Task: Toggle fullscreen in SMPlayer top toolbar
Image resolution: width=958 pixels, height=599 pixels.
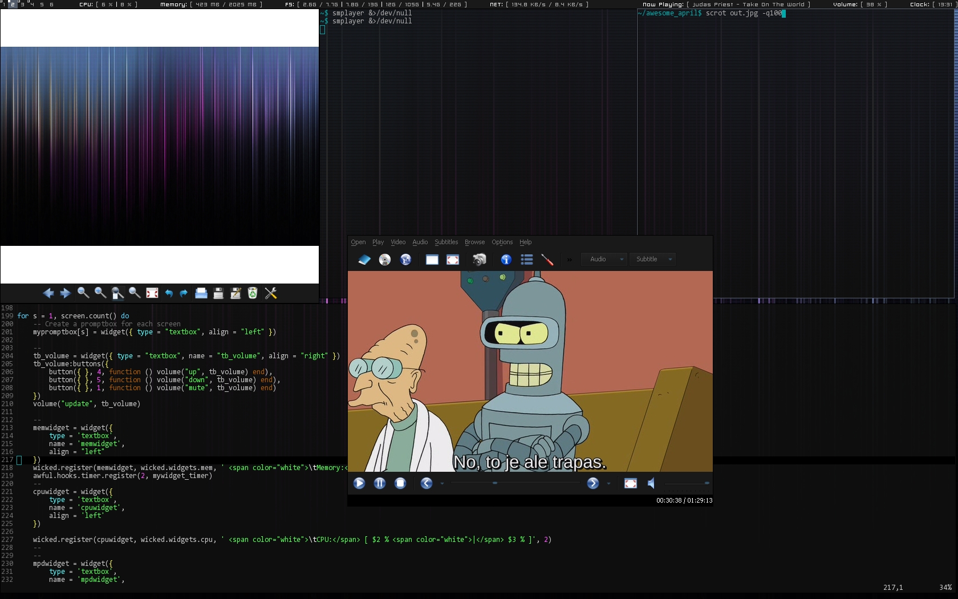Action: point(453,260)
